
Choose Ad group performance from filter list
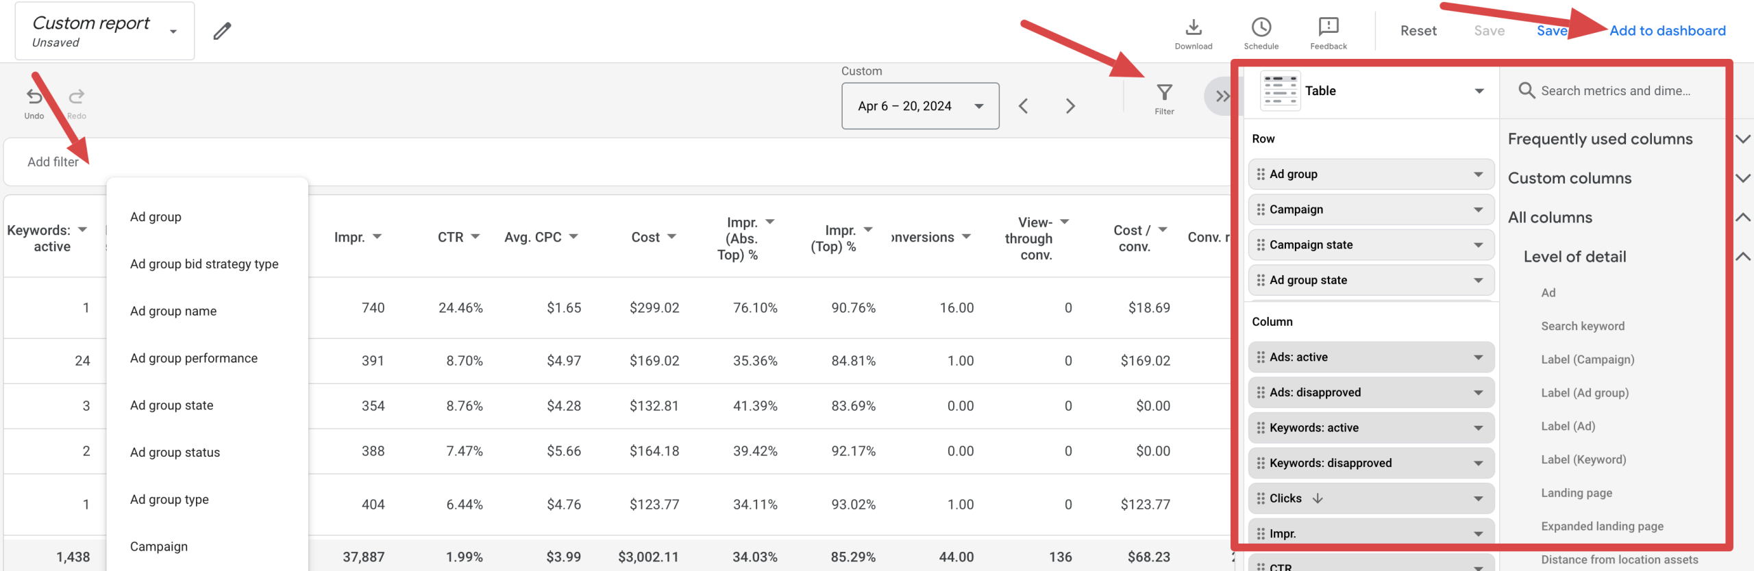(x=194, y=359)
